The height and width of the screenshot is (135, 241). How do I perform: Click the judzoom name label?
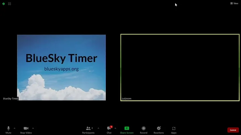[127, 99]
